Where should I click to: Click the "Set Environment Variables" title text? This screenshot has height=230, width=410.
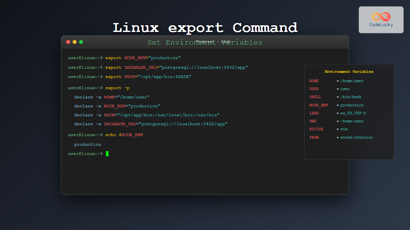point(205,42)
